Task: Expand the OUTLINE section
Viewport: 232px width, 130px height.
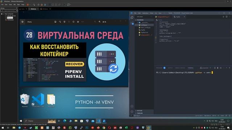Action: 144,110
